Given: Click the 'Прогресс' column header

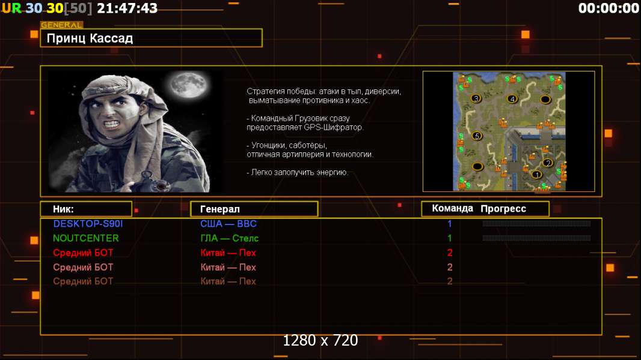Looking at the screenshot, I should click(x=503, y=209).
